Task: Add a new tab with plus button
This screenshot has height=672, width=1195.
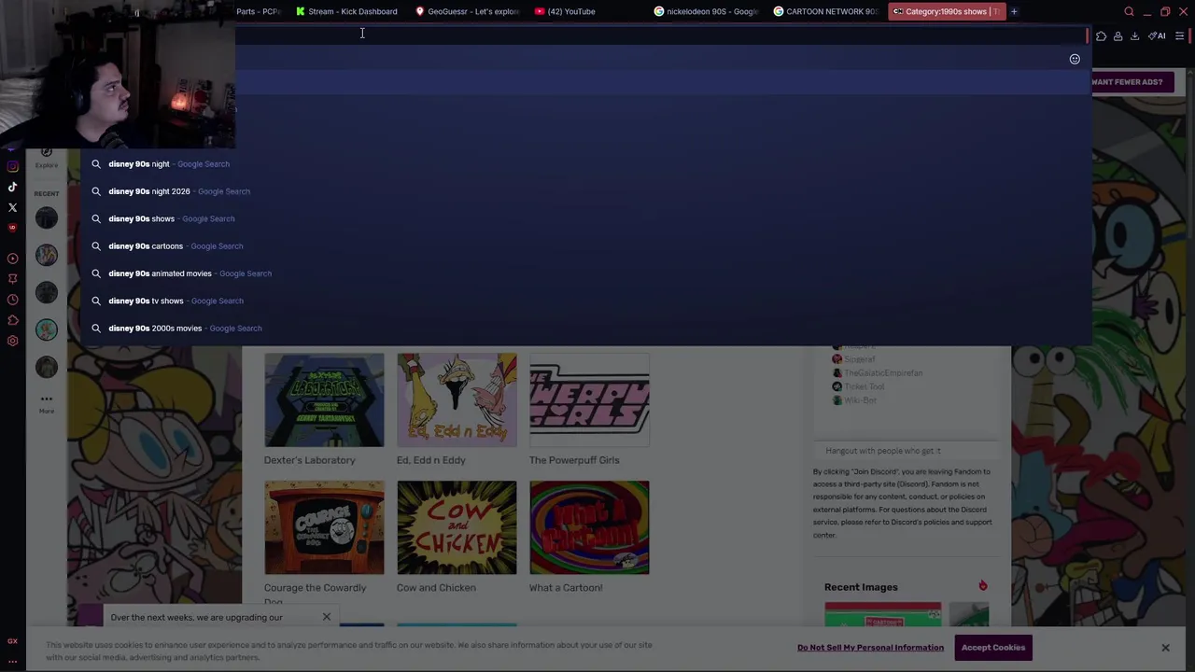Action: pyautogui.click(x=1014, y=11)
